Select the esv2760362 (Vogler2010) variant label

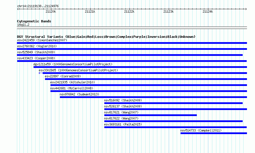click(37, 46)
